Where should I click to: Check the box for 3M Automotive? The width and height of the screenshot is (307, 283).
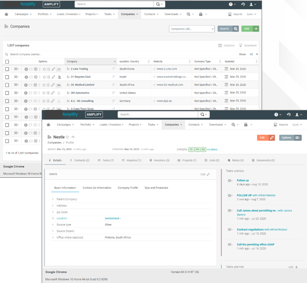tap(7, 93)
